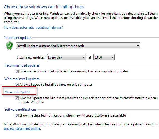Open the Install updates automatically dropdown
The height and width of the screenshot is (139, 159).
[78, 46]
